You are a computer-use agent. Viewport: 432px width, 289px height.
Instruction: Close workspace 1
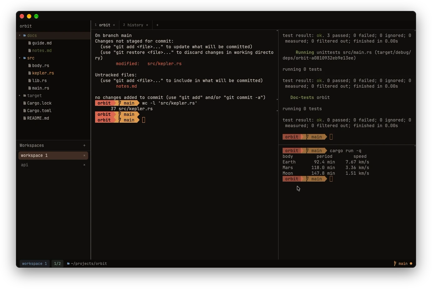pyautogui.click(x=84, y=156)
